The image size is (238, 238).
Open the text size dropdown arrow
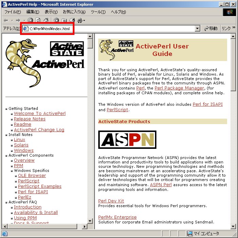click(84, 20)
